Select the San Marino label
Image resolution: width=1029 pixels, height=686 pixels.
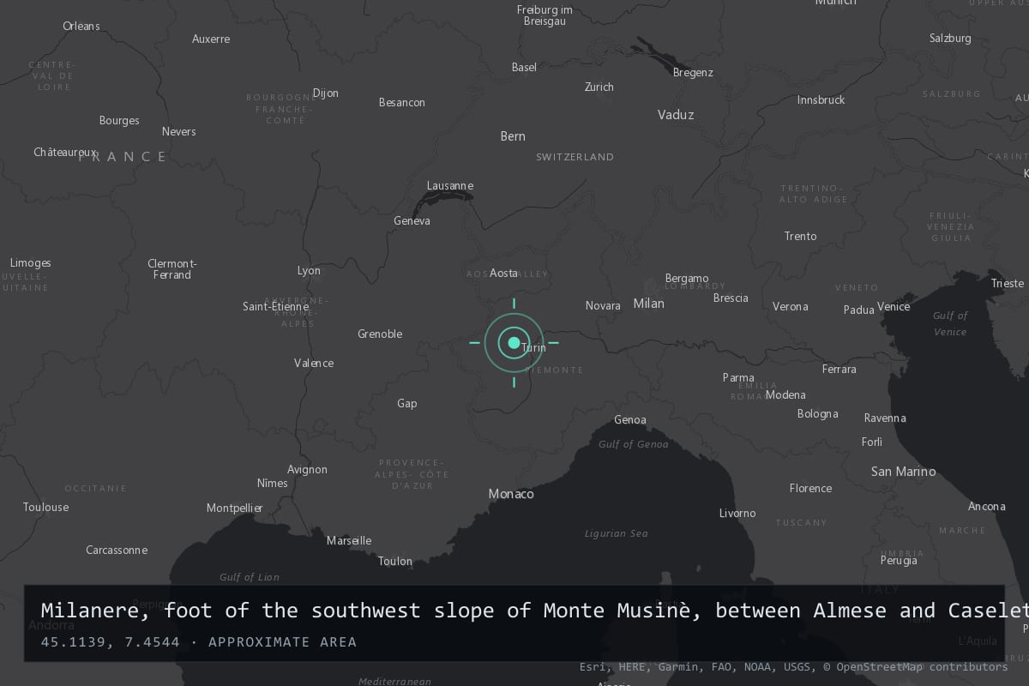(903, 472)
